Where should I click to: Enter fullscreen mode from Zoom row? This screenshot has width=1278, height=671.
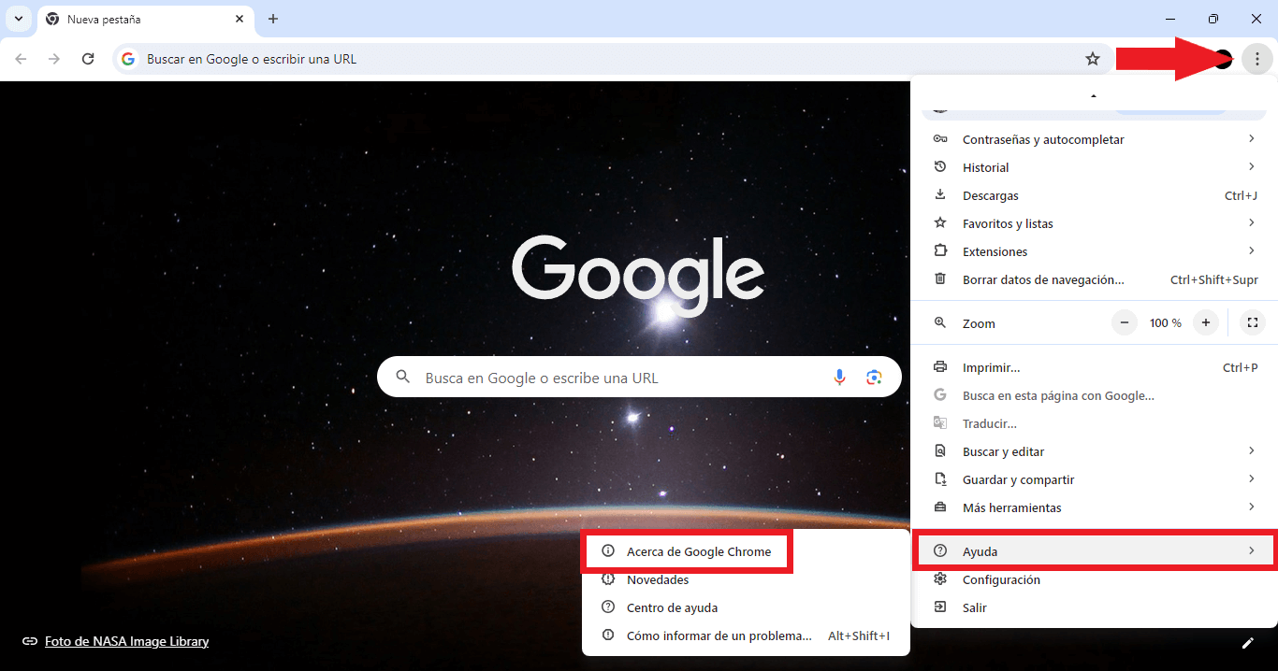point(1252,322)
